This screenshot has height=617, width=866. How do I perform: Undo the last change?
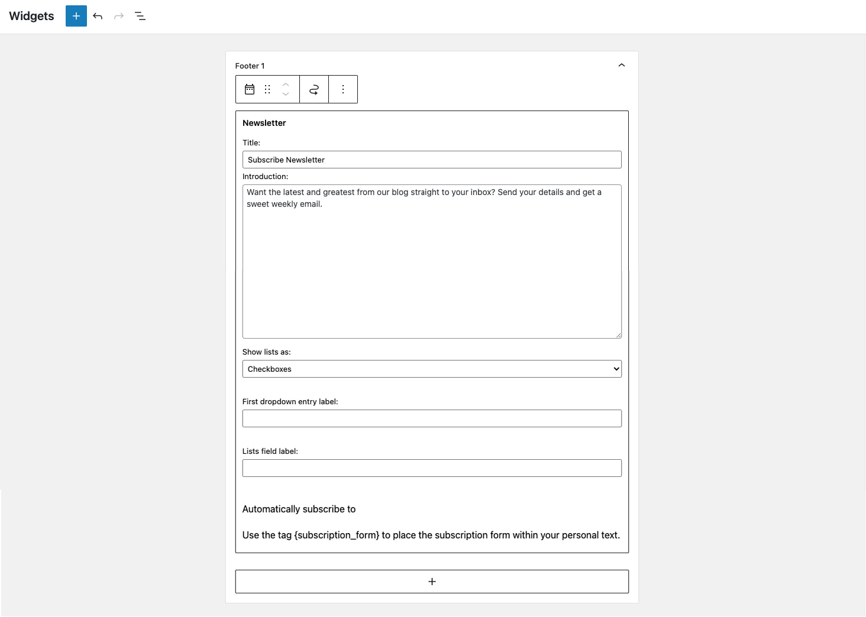pyautogui.click(x=98, y=16)
